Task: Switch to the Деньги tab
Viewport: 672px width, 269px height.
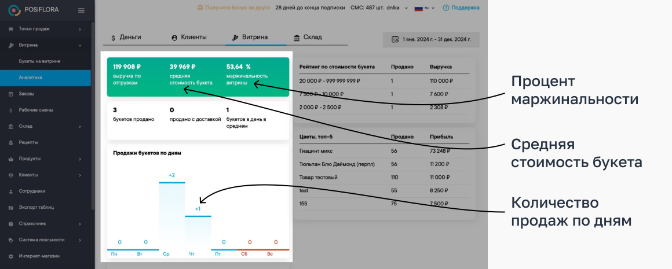Action: (126, 37)
